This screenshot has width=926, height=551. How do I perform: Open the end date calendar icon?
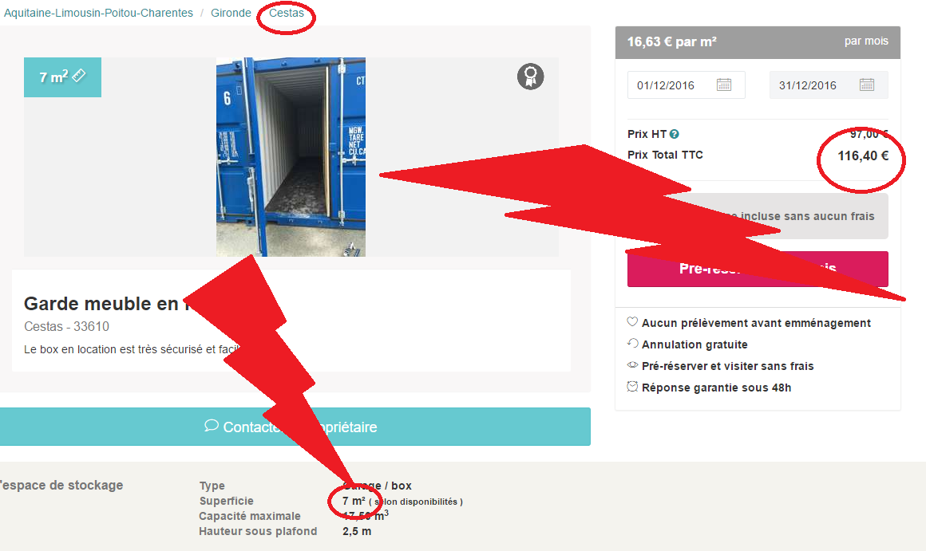[866, 85]
